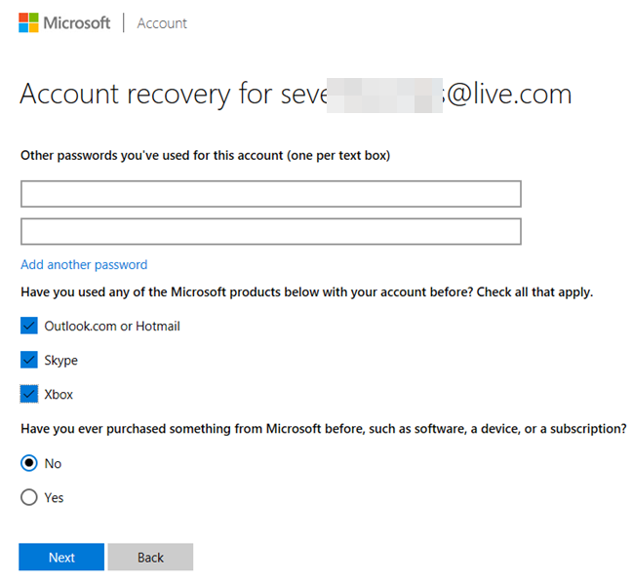
Task: Click the gray Back button
Action: 150,557
